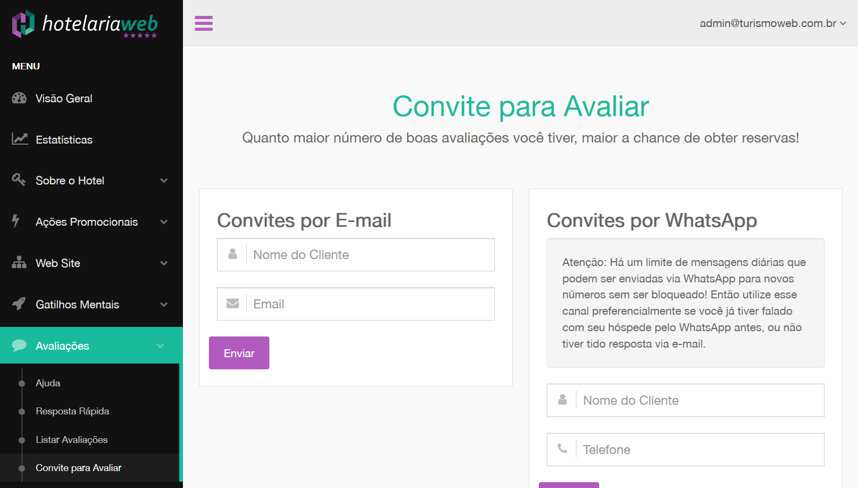Collapse the Avaliações chevron

click(160, 346)
